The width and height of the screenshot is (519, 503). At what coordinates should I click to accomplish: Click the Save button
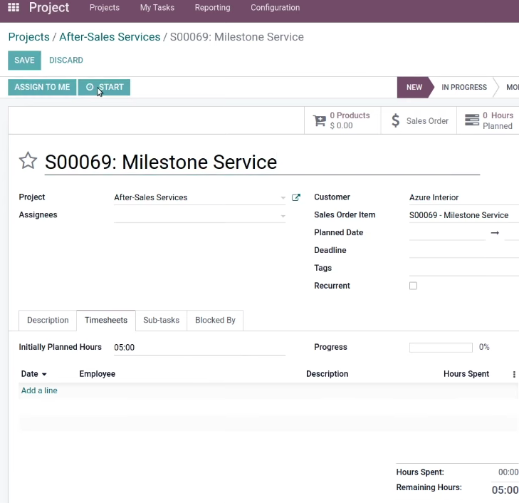pos(24,61)
